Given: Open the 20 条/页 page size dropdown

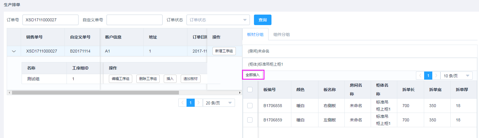Looking at the screenshot, I should point(219,103).
